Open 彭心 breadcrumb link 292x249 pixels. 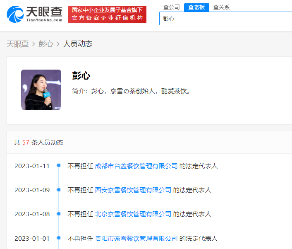(x=46, y=44)
